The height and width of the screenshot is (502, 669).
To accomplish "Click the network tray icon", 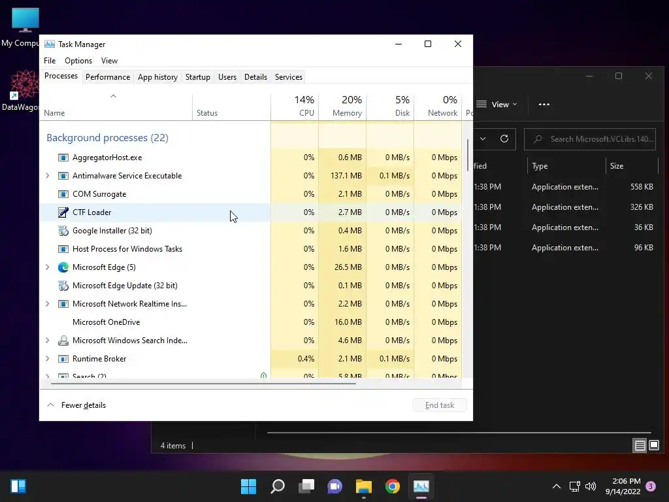I will tap(574, 486).
